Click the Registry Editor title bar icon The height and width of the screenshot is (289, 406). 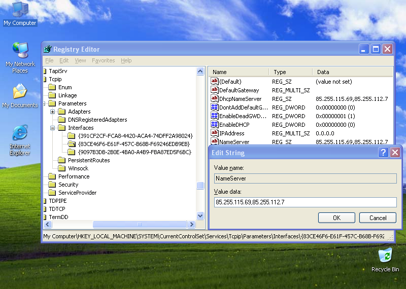(47, 49)
